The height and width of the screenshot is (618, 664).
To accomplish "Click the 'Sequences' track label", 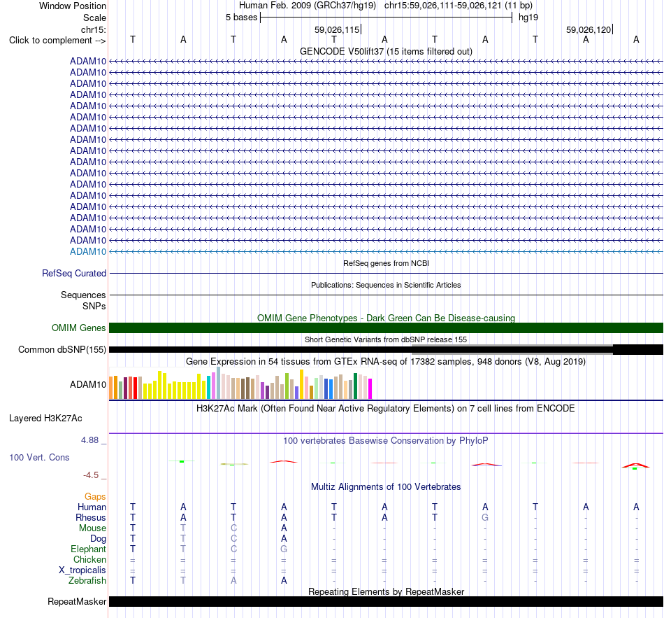I will 83,295.
